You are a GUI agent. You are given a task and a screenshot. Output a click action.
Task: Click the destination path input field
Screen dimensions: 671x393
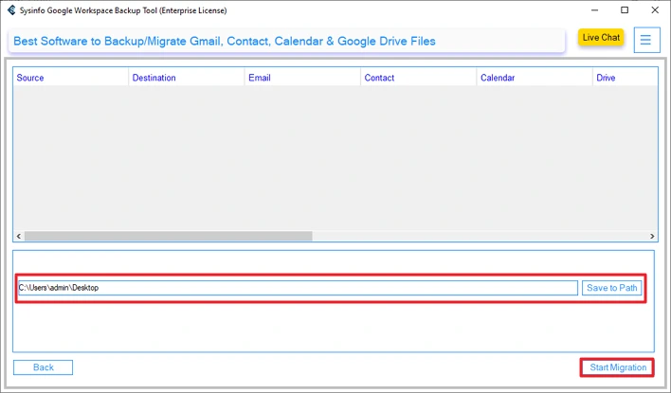point(298,288)
